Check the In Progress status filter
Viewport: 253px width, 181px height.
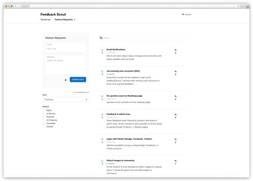tap(44, 120)
